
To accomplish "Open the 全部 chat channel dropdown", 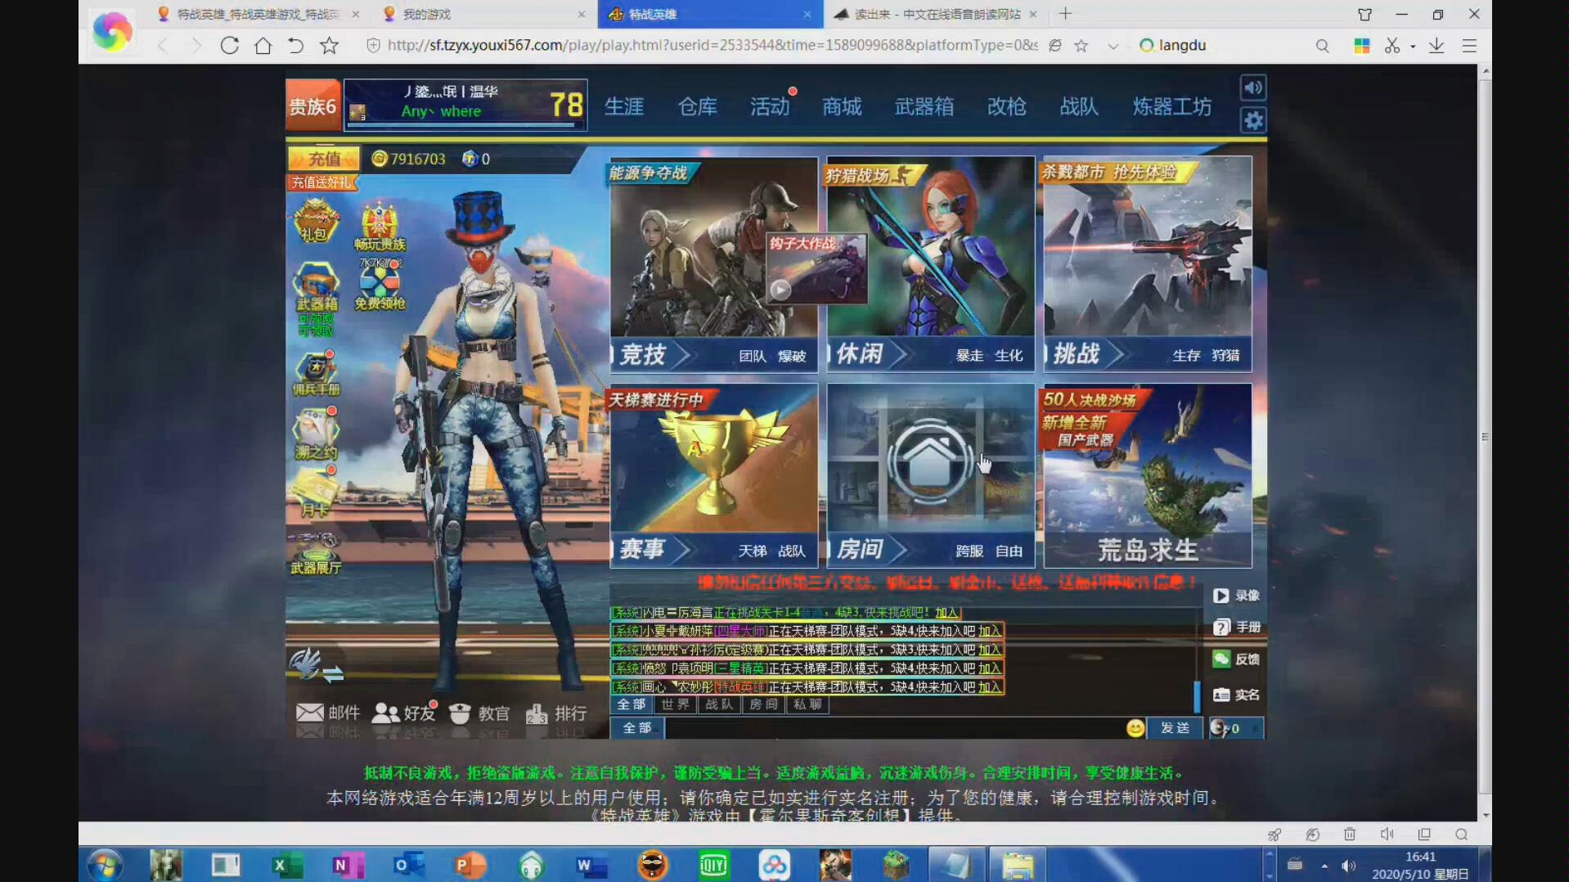I will pos(637,727).
